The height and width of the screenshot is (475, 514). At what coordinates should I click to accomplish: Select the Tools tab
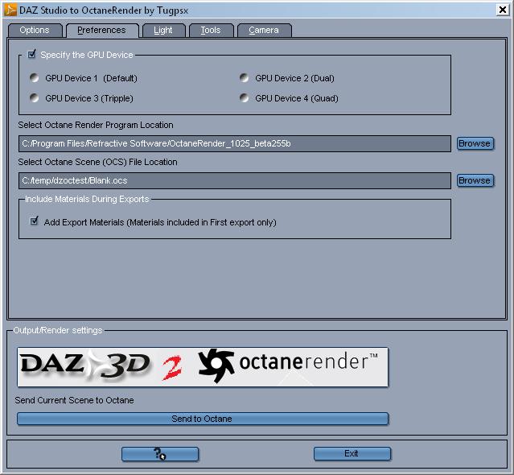click(x=212, y=31)
